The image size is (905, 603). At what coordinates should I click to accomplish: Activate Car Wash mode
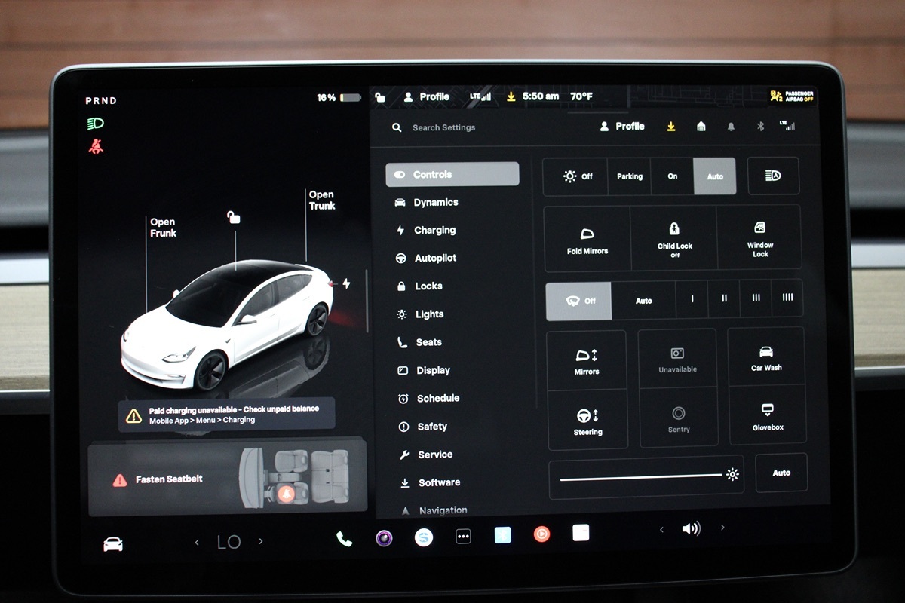(765, 357)
